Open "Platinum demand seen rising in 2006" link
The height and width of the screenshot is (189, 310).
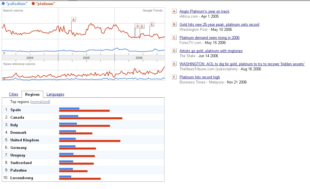tap(209, 38)
